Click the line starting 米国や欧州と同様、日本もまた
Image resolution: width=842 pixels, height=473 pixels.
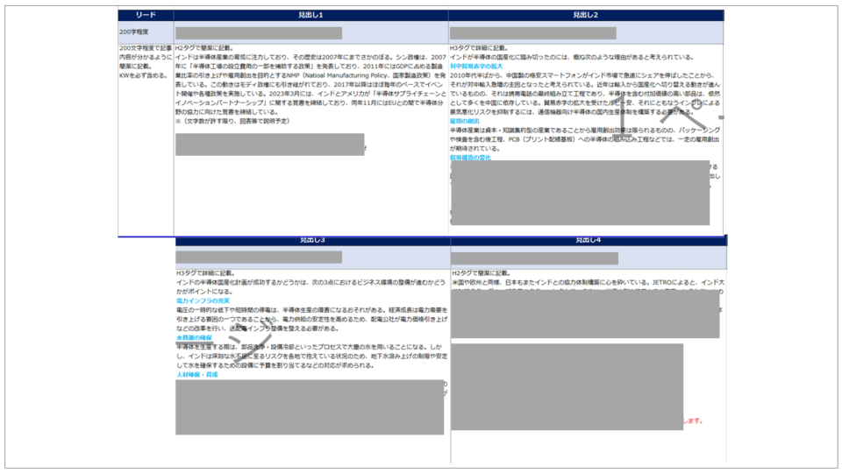588,283
